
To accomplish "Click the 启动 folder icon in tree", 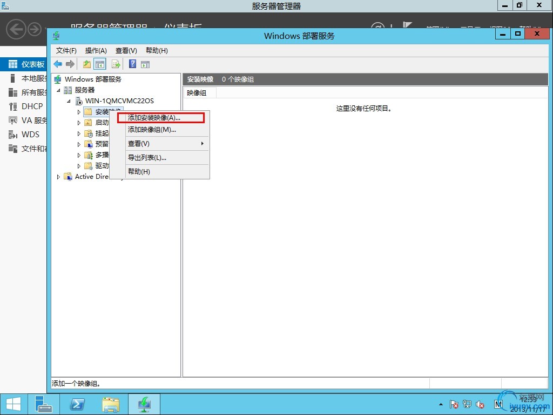I will tap(88, 123).
